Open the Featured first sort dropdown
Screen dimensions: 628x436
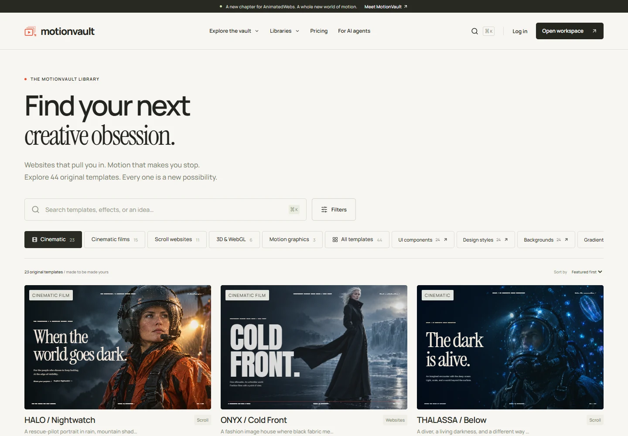(x=587, y=272)
